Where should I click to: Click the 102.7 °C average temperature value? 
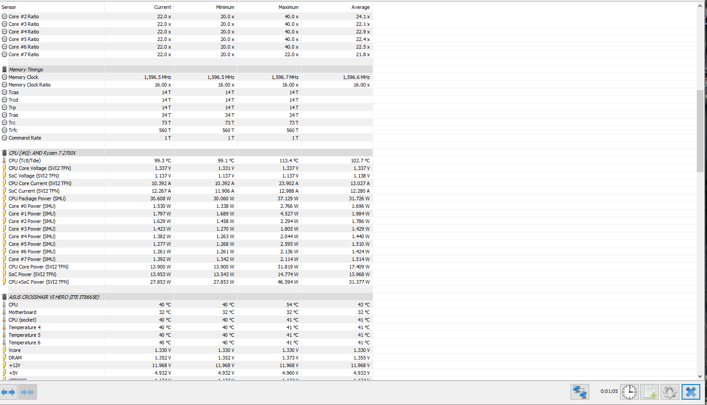click(x=360, y=161)
